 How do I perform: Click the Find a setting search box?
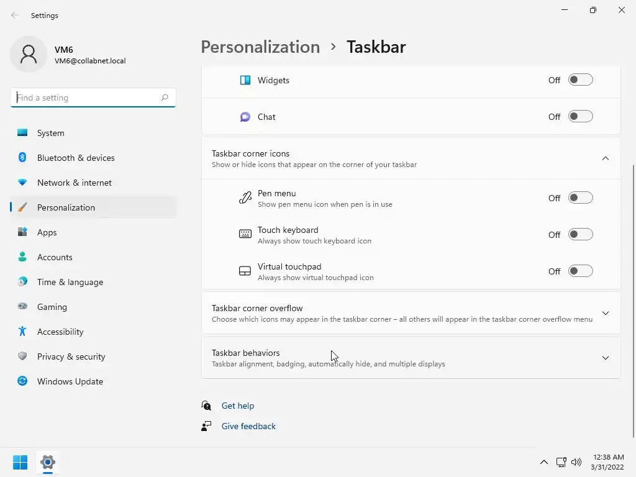click(x=86, y=98)
